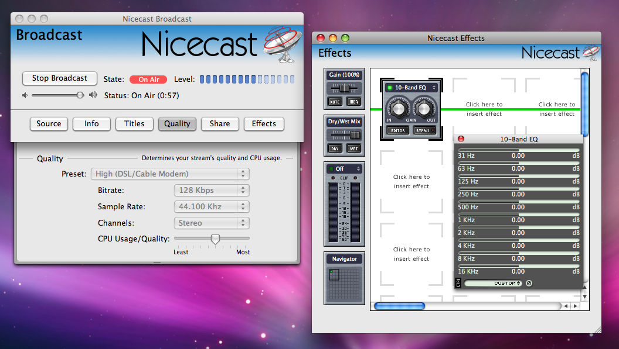Open the Bitrate dropdown showing 128 Kbps
This screenshot has height=349, width=619.
click(x=212, y=190)
